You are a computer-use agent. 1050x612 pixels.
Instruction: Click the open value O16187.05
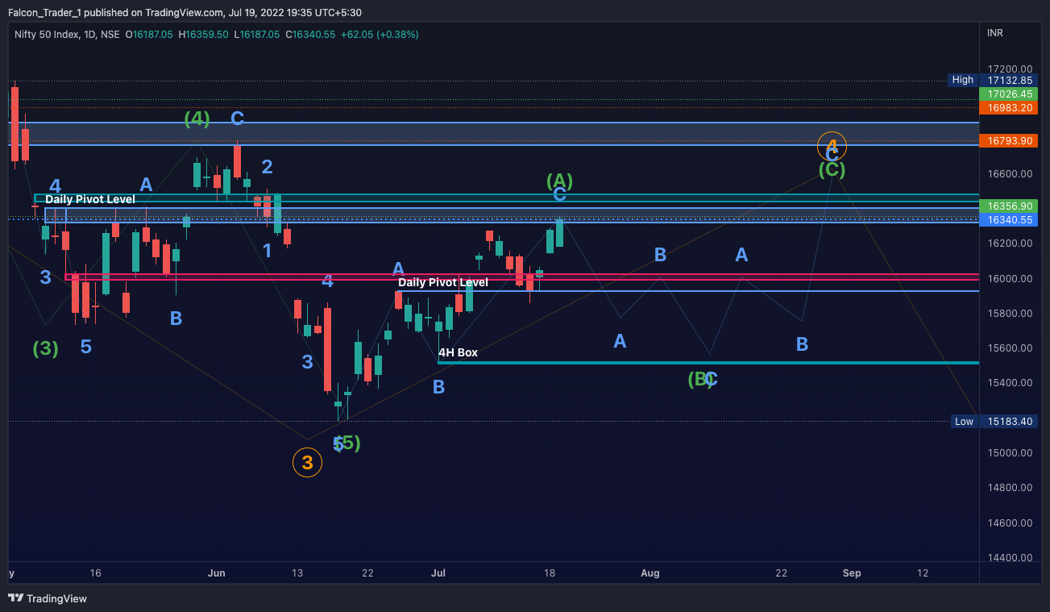coord(149,35)
